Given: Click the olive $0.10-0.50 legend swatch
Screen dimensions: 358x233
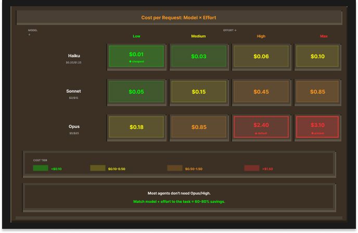Looking at the screenshot, I should click(98, 168).
